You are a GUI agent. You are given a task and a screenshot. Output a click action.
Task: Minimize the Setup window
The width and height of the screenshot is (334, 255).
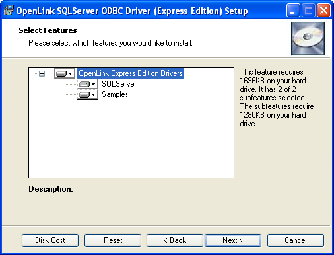[293, 11]
